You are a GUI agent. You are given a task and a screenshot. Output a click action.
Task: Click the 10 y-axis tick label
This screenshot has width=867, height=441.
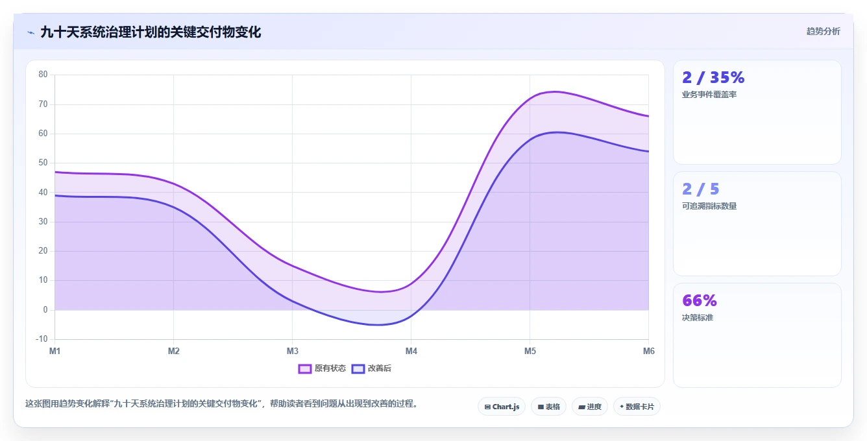[43, 280]
